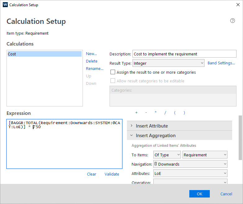
Task: Move calculation Up
Action: [x=88, y=76]
